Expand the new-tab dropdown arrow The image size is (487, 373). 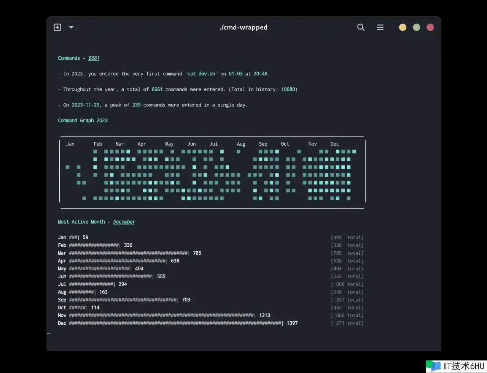[71, 27]
